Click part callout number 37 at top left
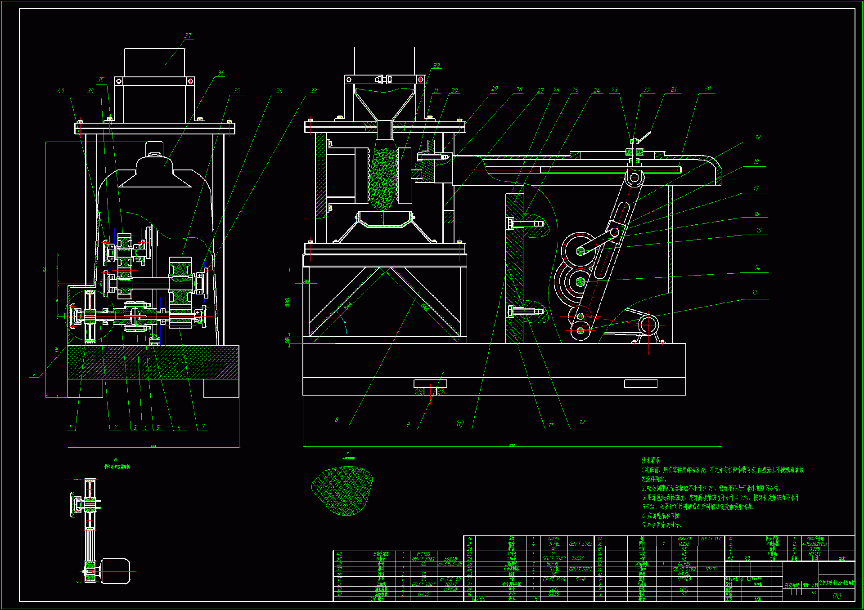 point(188,36)
